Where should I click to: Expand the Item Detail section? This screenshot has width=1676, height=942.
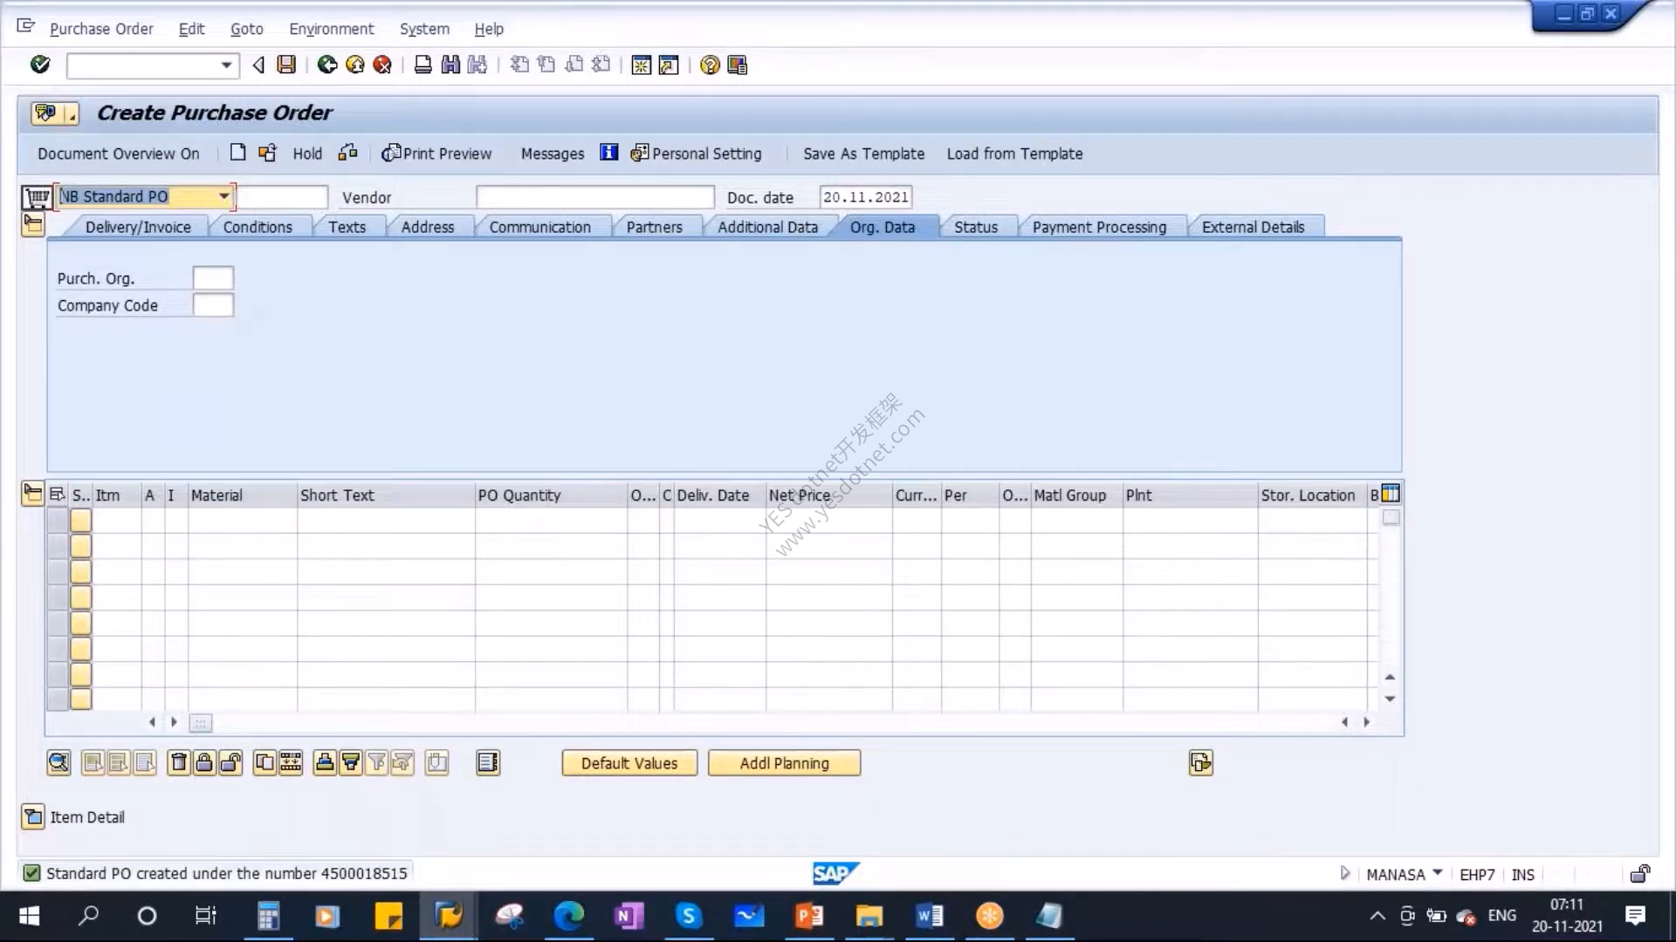[33, 817]
